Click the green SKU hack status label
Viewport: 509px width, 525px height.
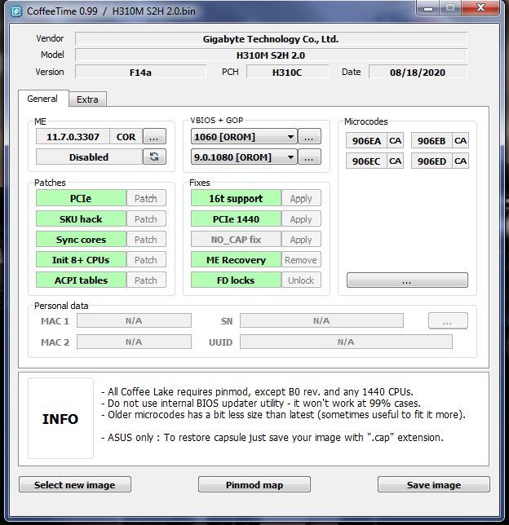(81, 219)
